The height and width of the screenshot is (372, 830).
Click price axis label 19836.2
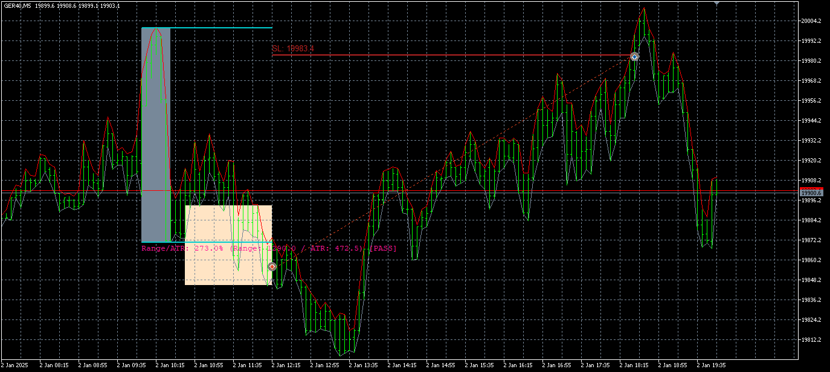(x=811, y=300)
